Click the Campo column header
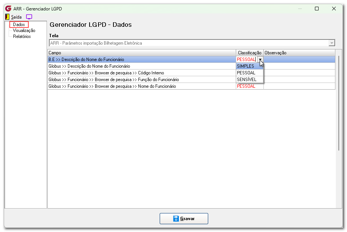This screenshot has height=232, width=347. click(142, 53)
